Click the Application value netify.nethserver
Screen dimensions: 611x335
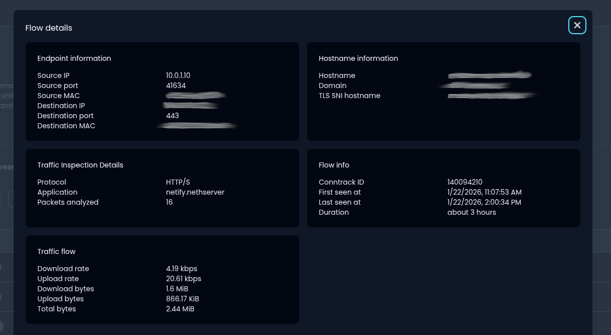(x=195, y=192)
